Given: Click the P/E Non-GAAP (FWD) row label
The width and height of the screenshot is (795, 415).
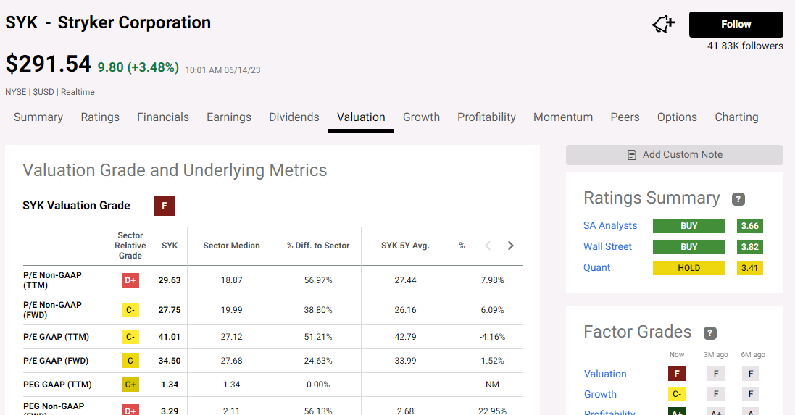Looking at the screenshot, I should point(52,310).
